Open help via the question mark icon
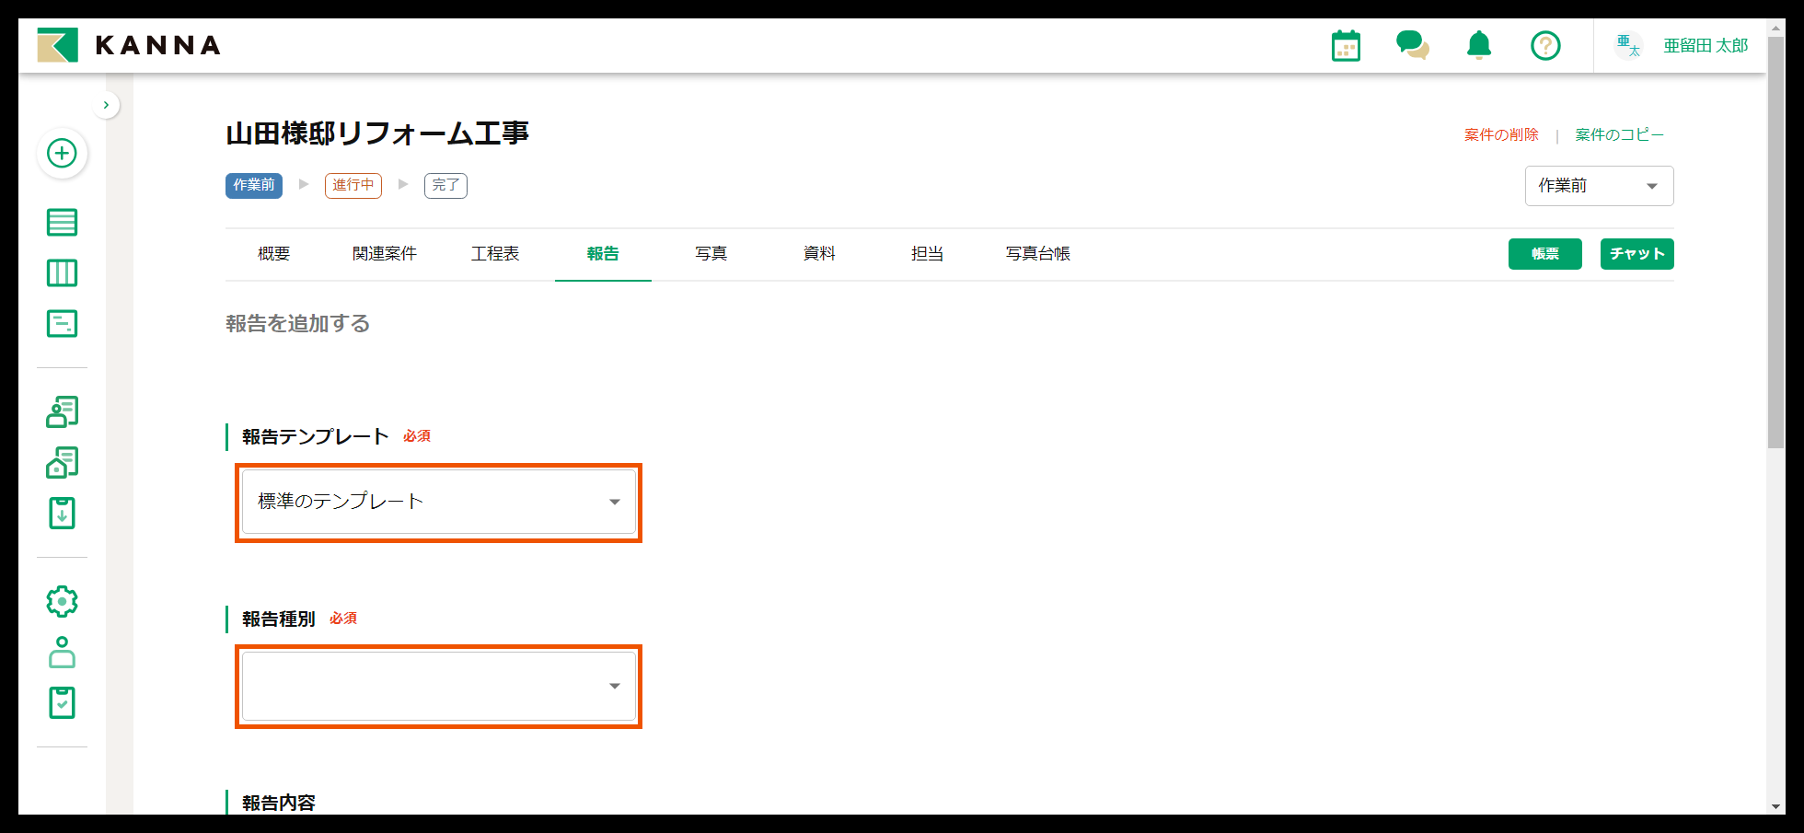The height and width of the screenshot is (833, 1804). [1545, 44]
